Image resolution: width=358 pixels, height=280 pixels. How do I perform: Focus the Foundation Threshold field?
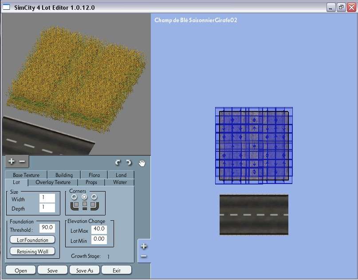click(47, 228)
